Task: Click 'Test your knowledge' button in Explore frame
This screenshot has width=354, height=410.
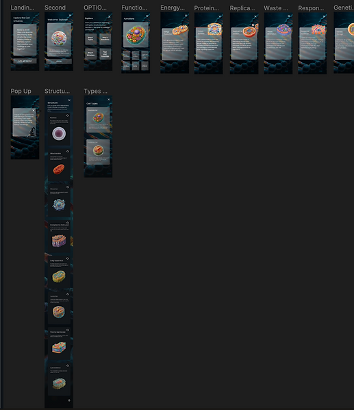Action: tap(105, 54)
